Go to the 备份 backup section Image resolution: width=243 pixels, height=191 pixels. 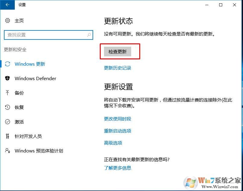point(19,93)
